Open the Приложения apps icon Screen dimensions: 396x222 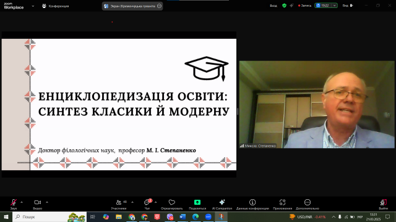click(282, 202)
